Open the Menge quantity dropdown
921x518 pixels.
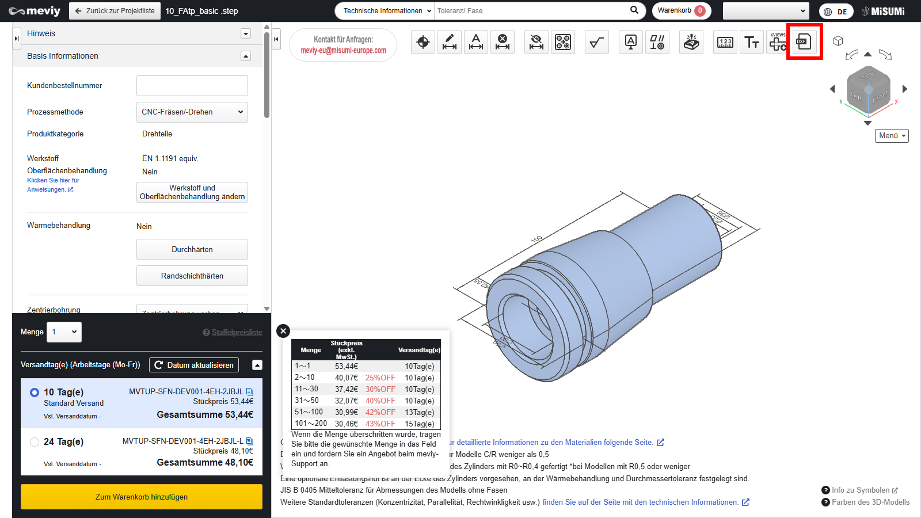point(64,332)
